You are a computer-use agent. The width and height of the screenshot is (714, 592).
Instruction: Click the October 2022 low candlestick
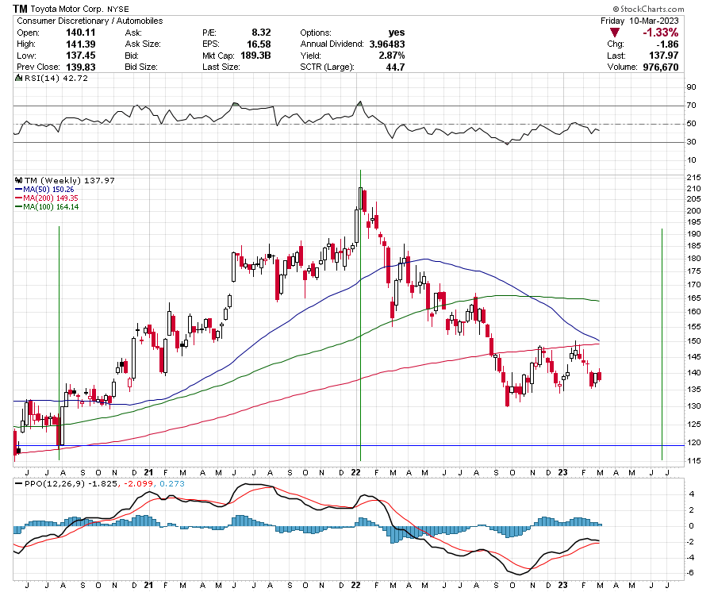point(507,395)
